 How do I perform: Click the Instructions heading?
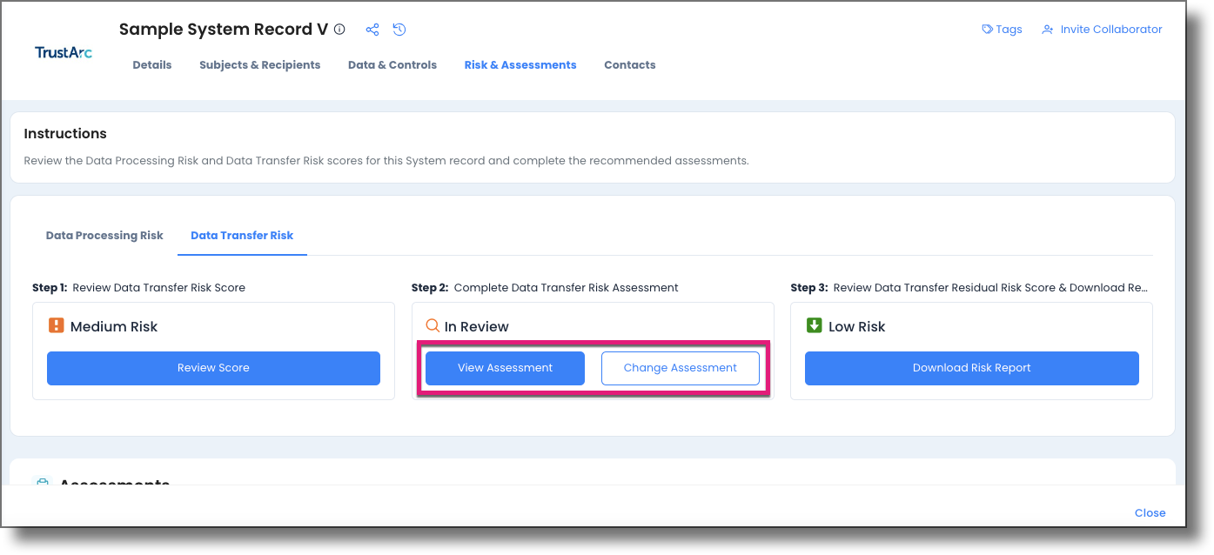(x=65, y=134)
